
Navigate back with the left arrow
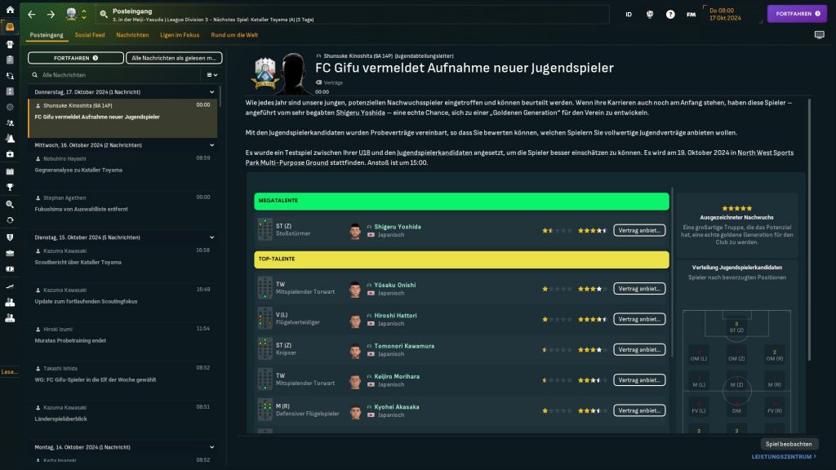pos(31,15)
